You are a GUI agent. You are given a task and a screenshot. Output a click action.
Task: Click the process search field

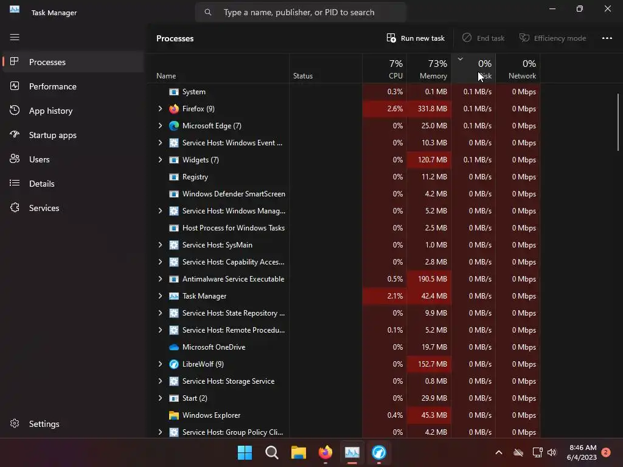301,12
